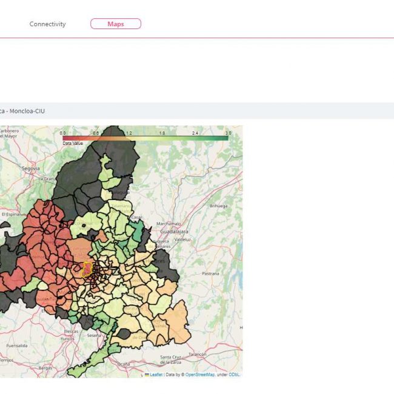Click the Data Value color legend bar
Viewport: 394px width, 394px height.
145,138
